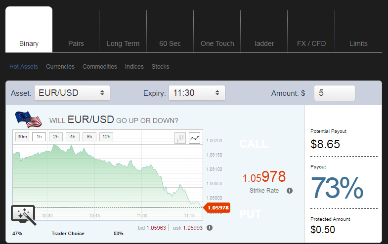Viewport: 388px width, 244px height.
Task: Select the 1h chart timeframe
Action: point(39,137)
